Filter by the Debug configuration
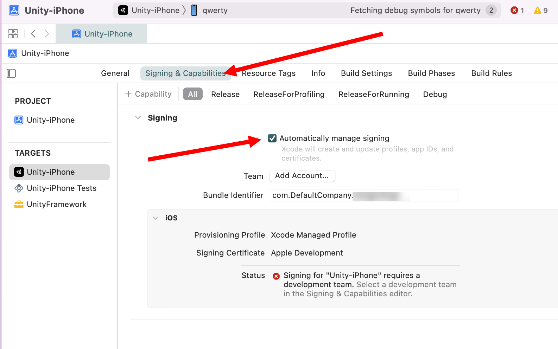The height and width of the screenshot is (349, 558). (x=435, y=94)
